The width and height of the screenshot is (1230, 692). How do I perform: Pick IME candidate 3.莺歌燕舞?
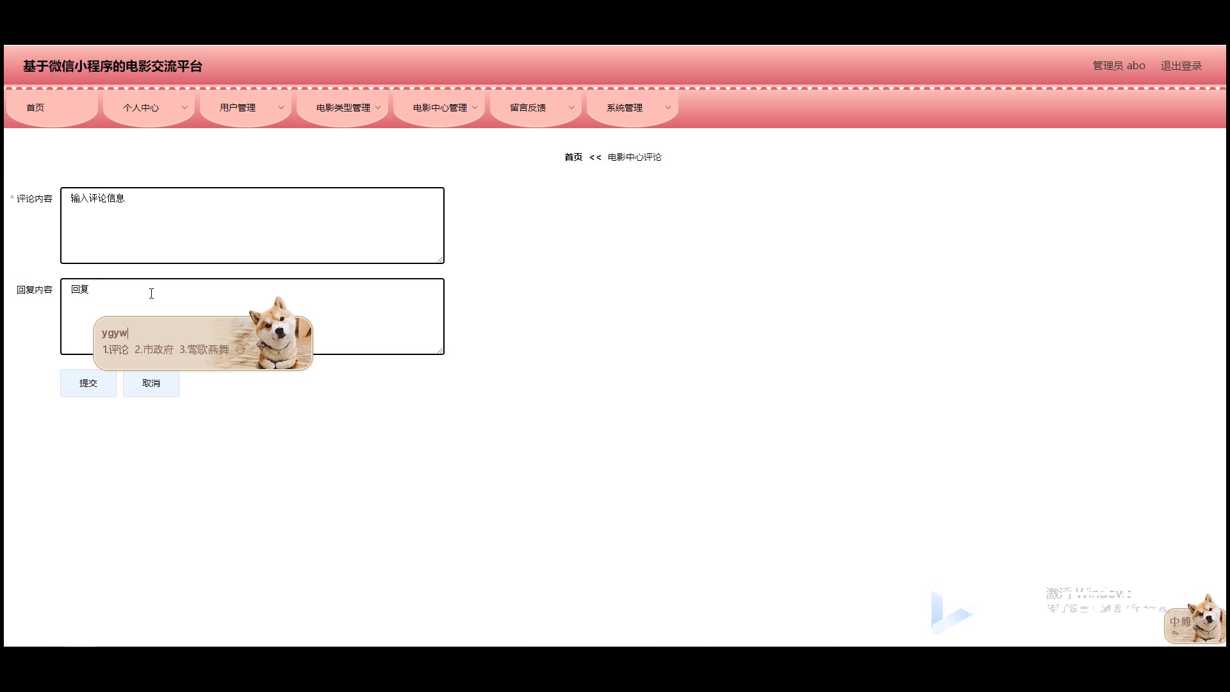[x=204, y=350]
